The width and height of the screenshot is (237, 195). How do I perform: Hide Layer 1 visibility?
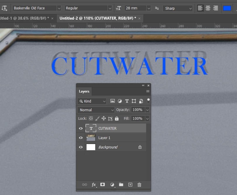[x=81, y=138]
